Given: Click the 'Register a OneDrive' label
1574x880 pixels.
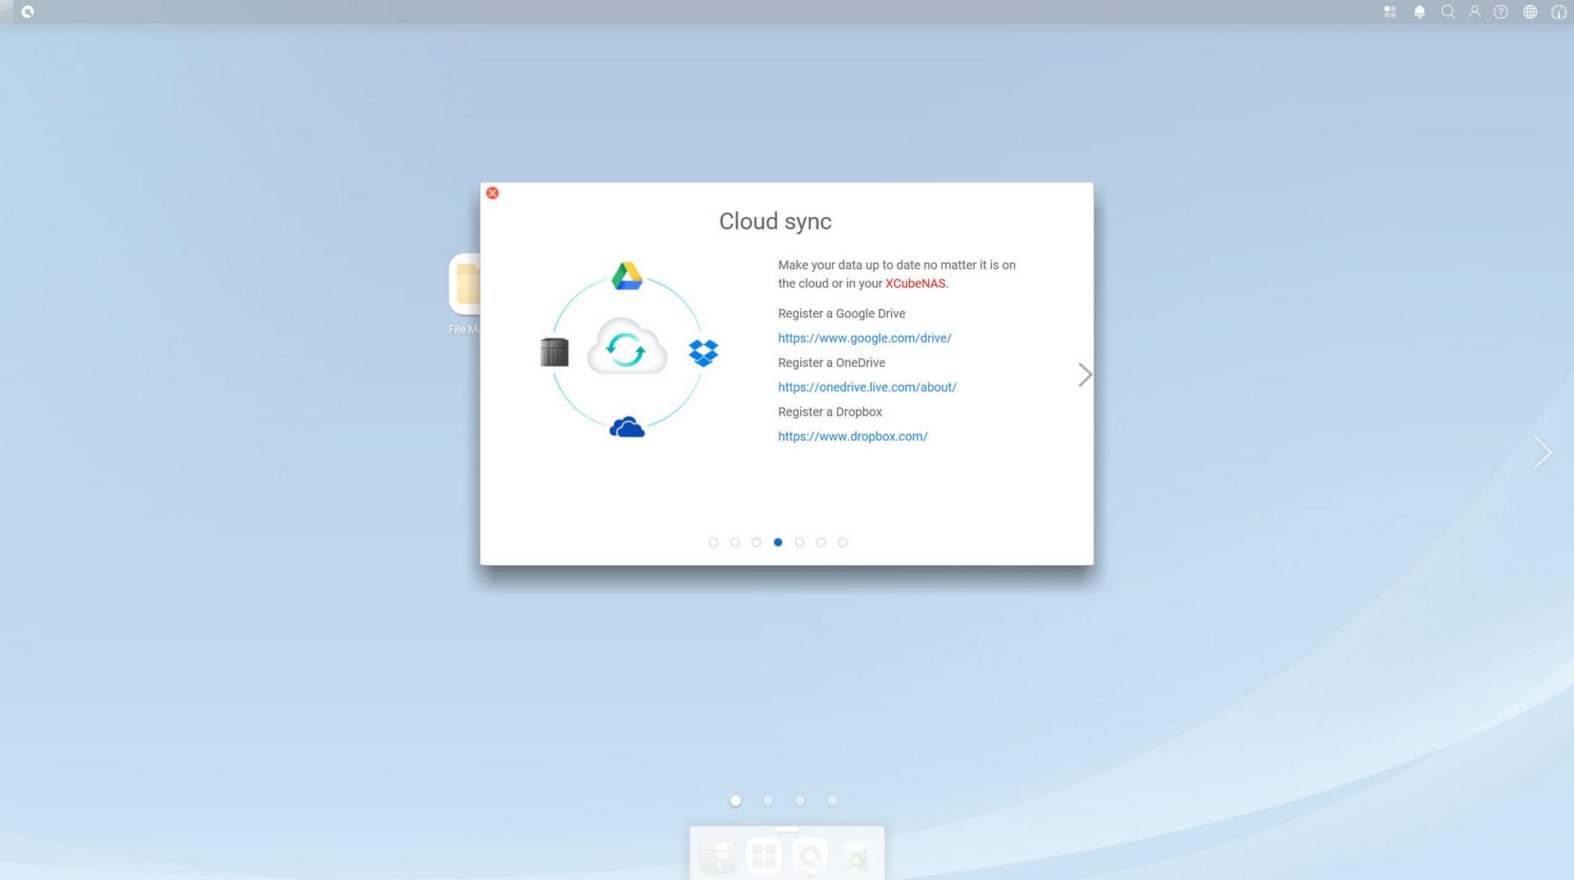Looking at the screenshot, I should coord(831,363).
